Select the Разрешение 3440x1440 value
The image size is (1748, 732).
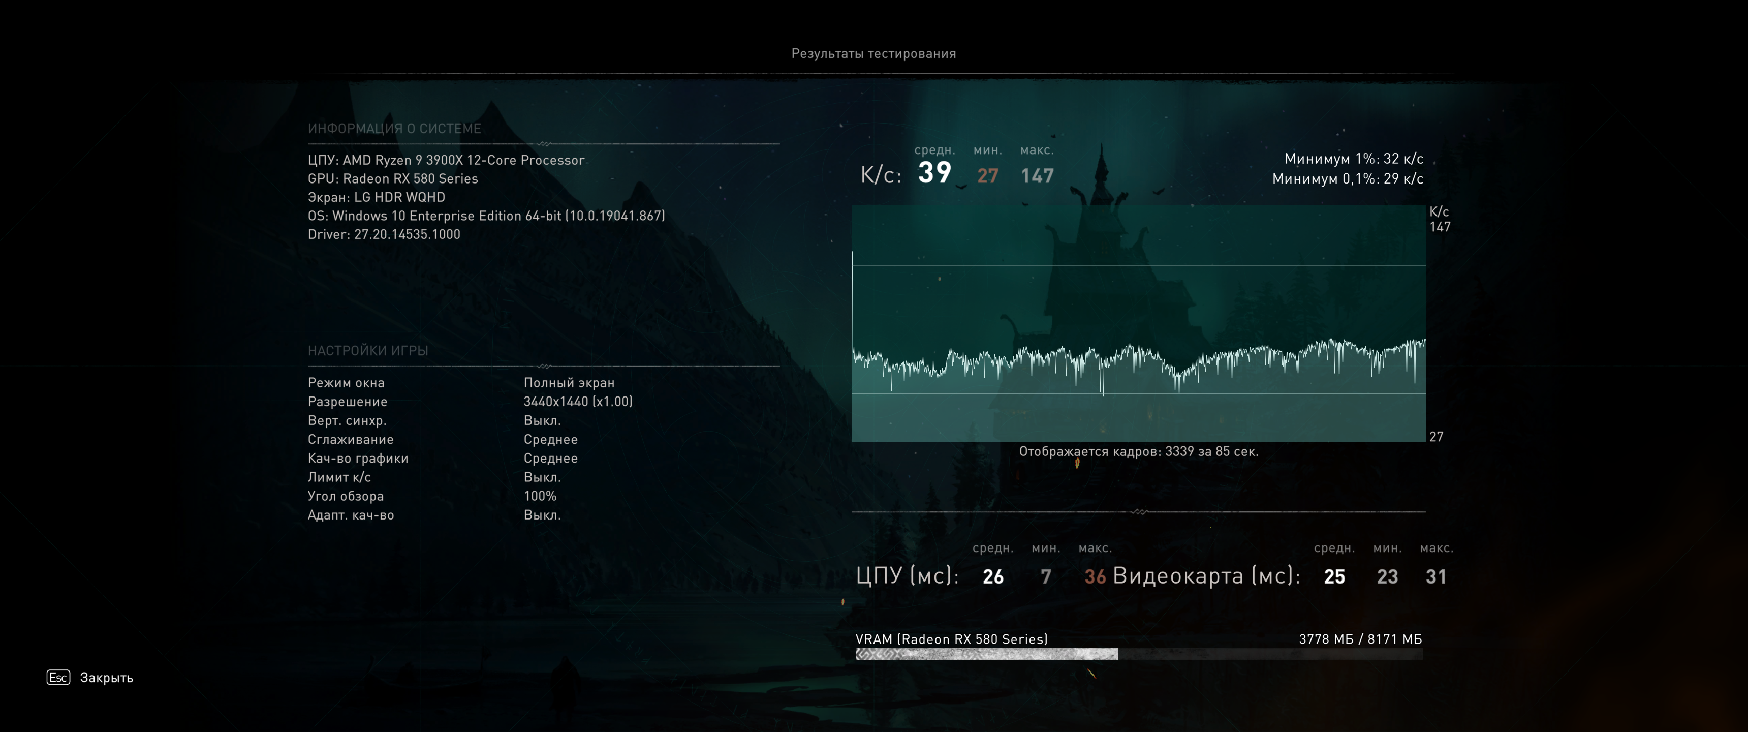click(x=577, y=402)
